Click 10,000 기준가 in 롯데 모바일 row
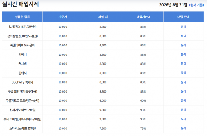The width and height of the screenshot is (207, 136). [63, 119]
